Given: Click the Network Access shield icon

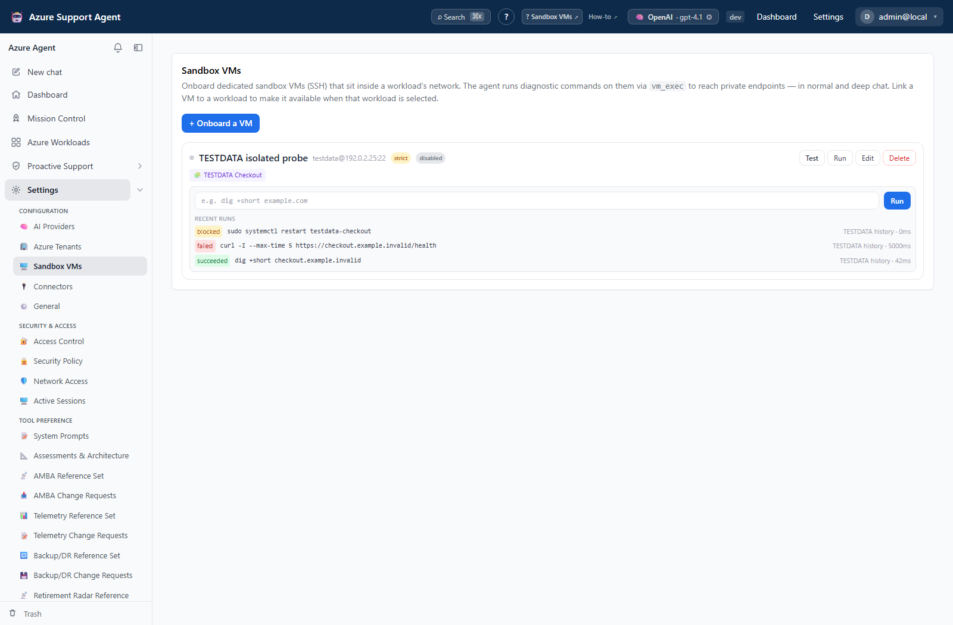Looking at the screenshot, I should pyautogui.click(x=24, y=381).
